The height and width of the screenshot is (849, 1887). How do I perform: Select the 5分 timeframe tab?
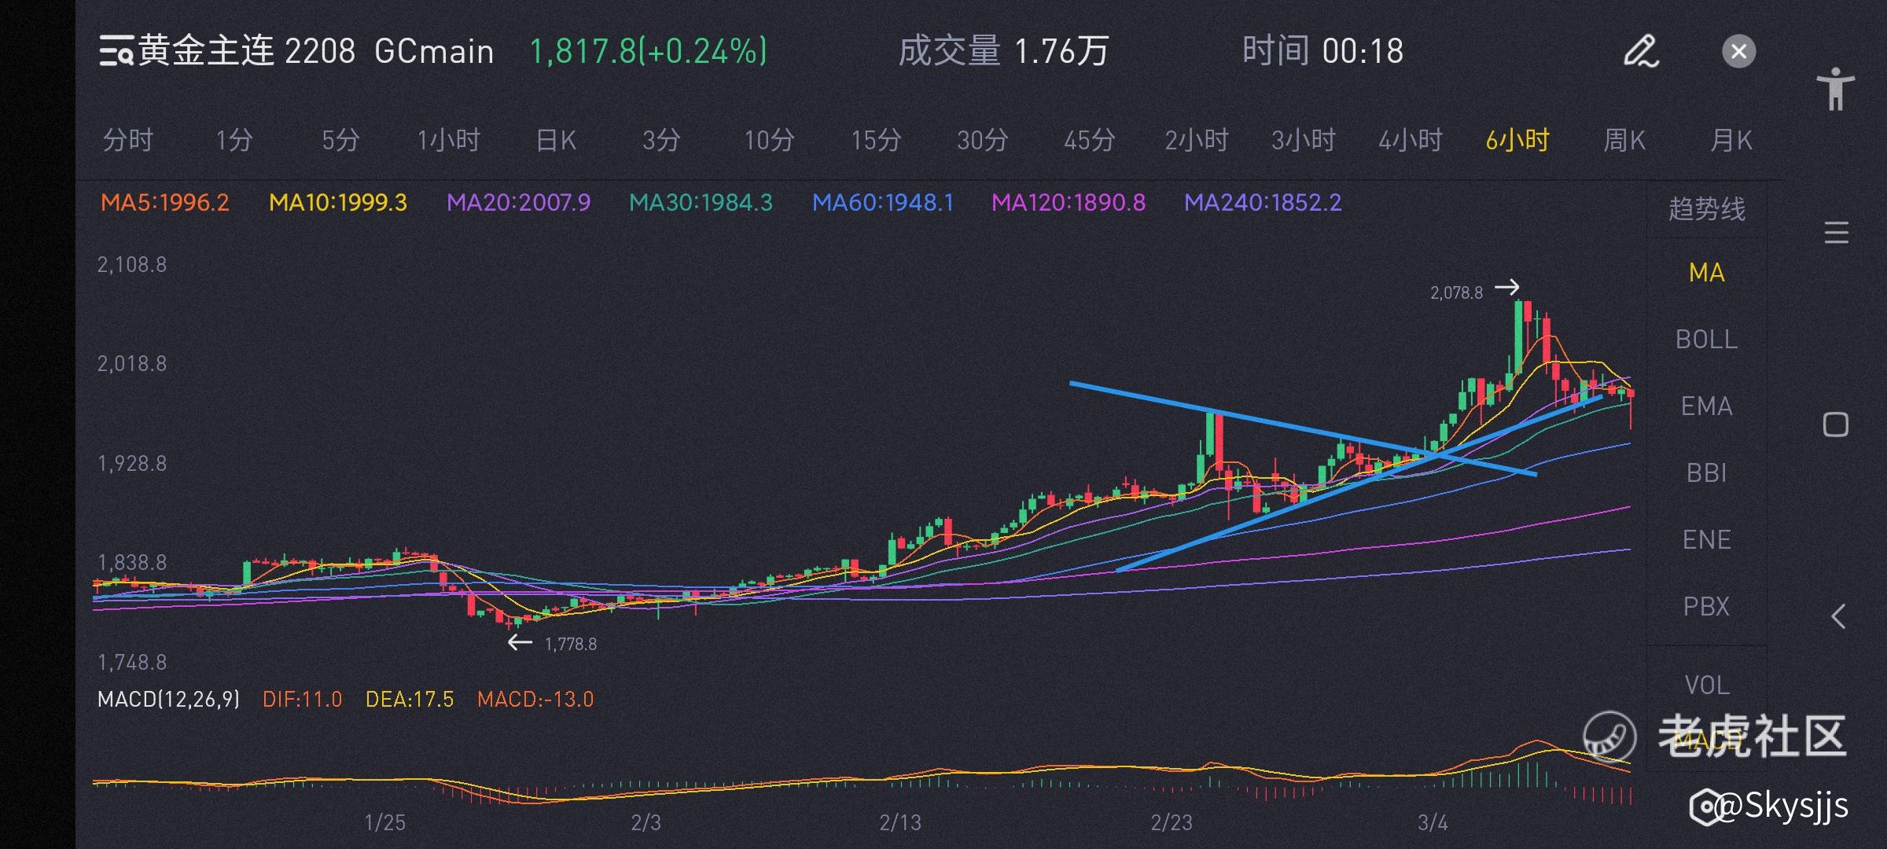click(340, 141)
